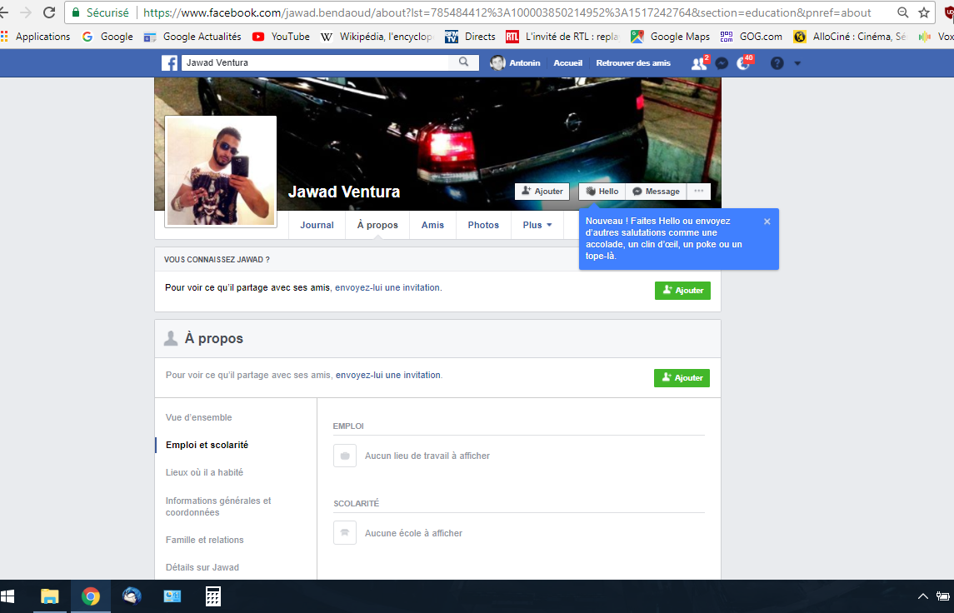Image resolution: width=954 pixels, height=613 pixels.
Task: Open GOG.com bookmark
Action: point(752,37)
